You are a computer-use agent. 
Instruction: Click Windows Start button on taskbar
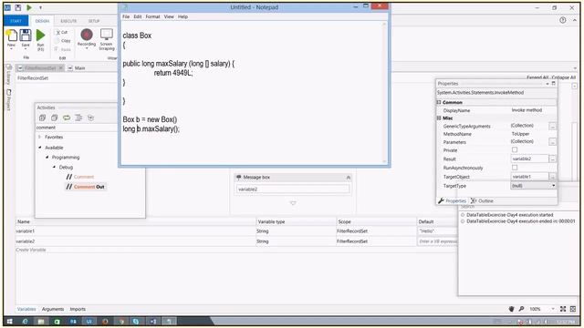9,322
